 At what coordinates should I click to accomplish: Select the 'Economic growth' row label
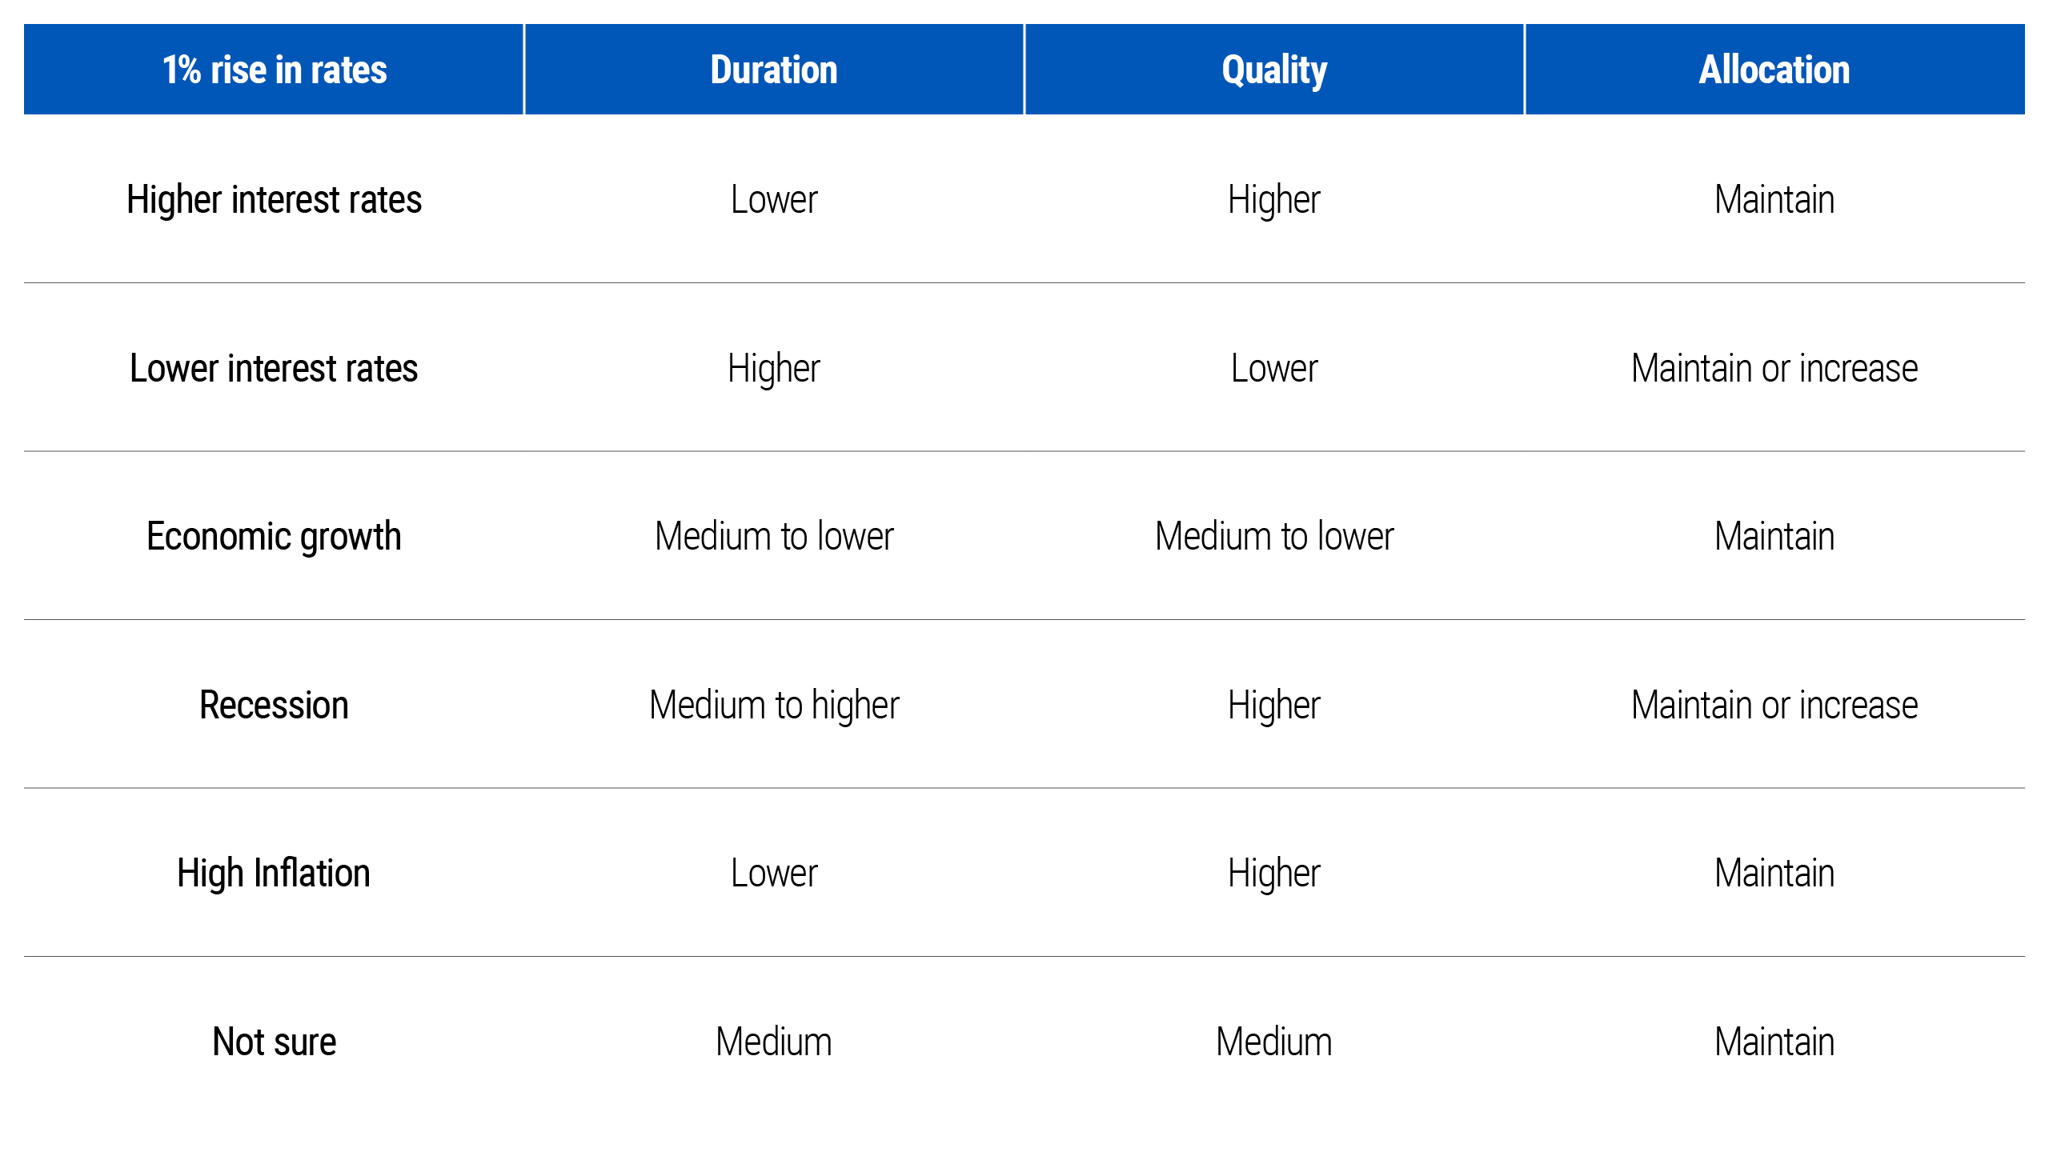click(x=274, y=537)
